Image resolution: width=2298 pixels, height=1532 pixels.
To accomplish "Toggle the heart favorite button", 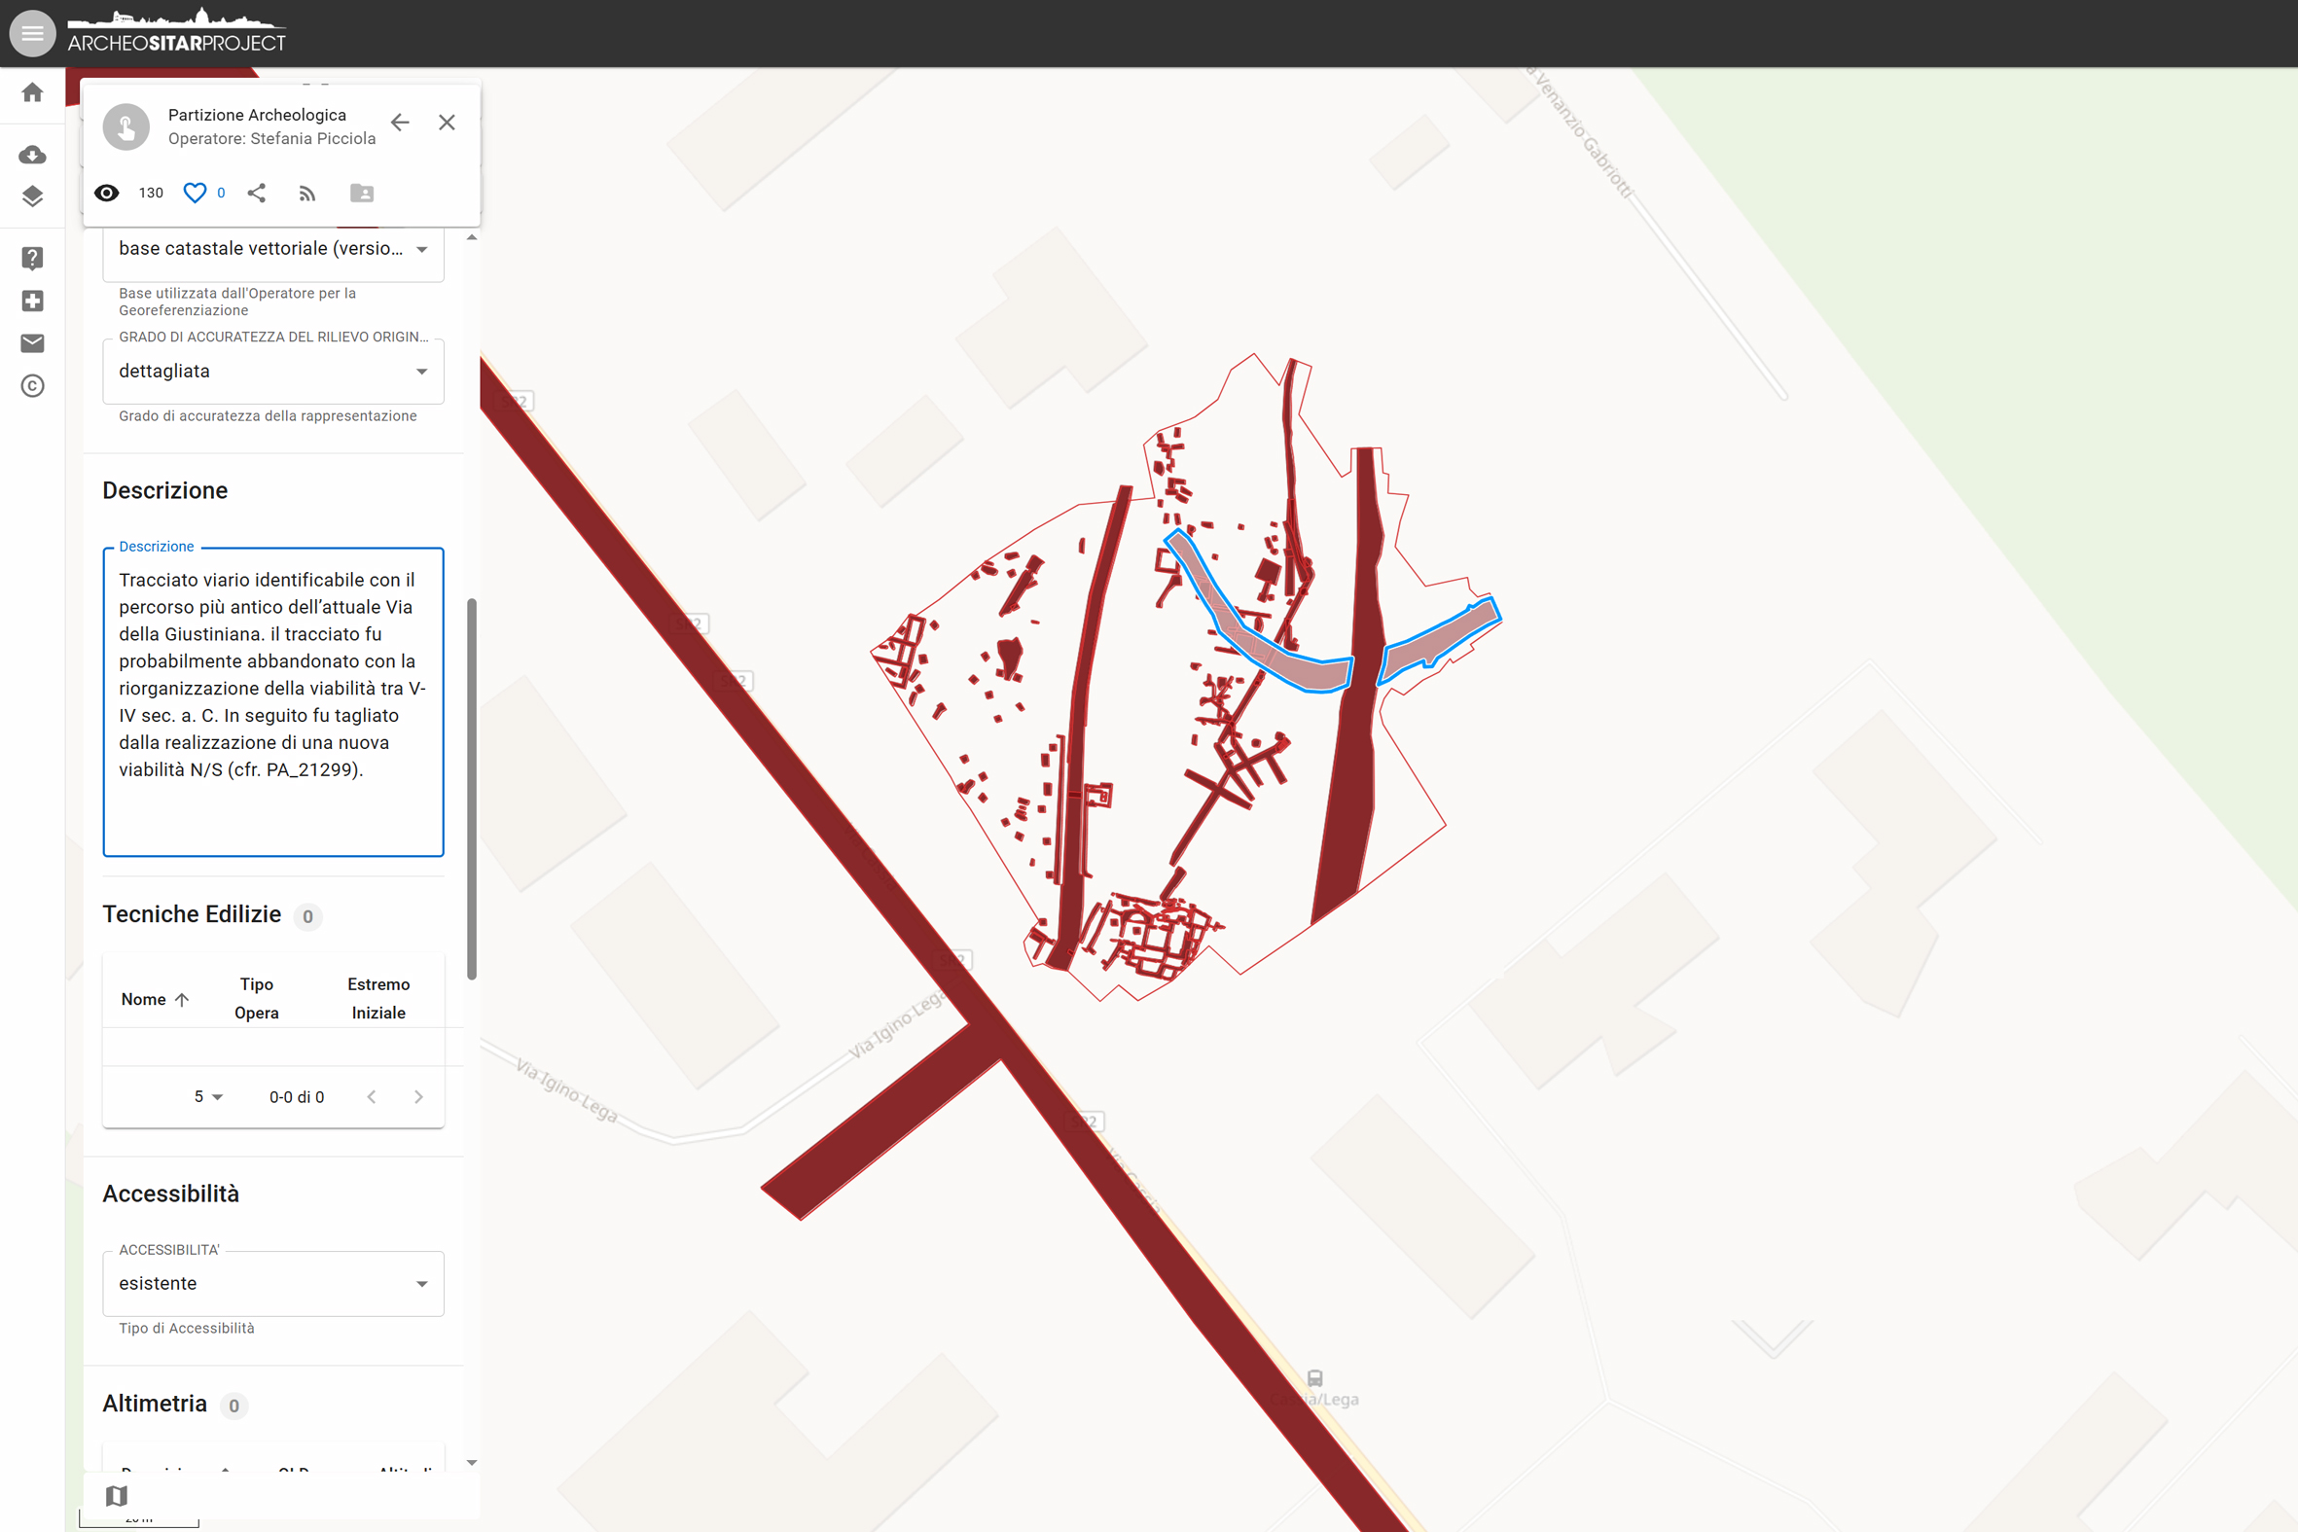I will point(196,194).
